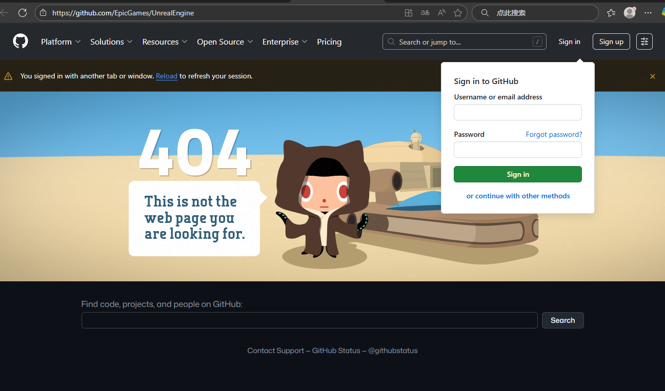Click the Sign in header link
Image resolution: width=665 pixels, height=391 pixels.
click(570, 42)
